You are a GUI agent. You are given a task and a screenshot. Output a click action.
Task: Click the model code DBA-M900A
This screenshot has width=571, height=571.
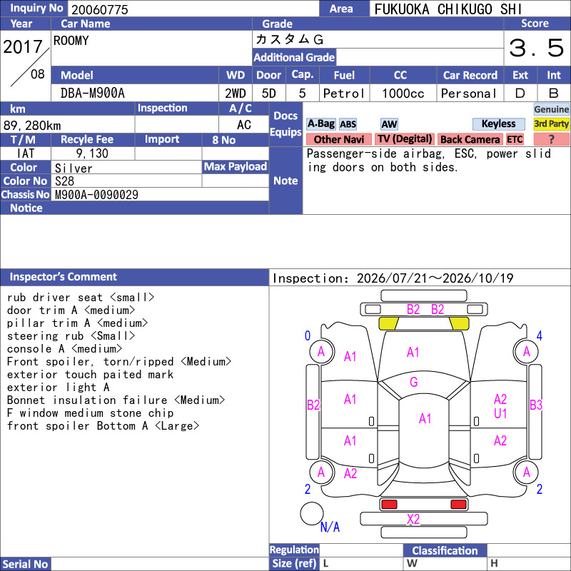[93, 94]
